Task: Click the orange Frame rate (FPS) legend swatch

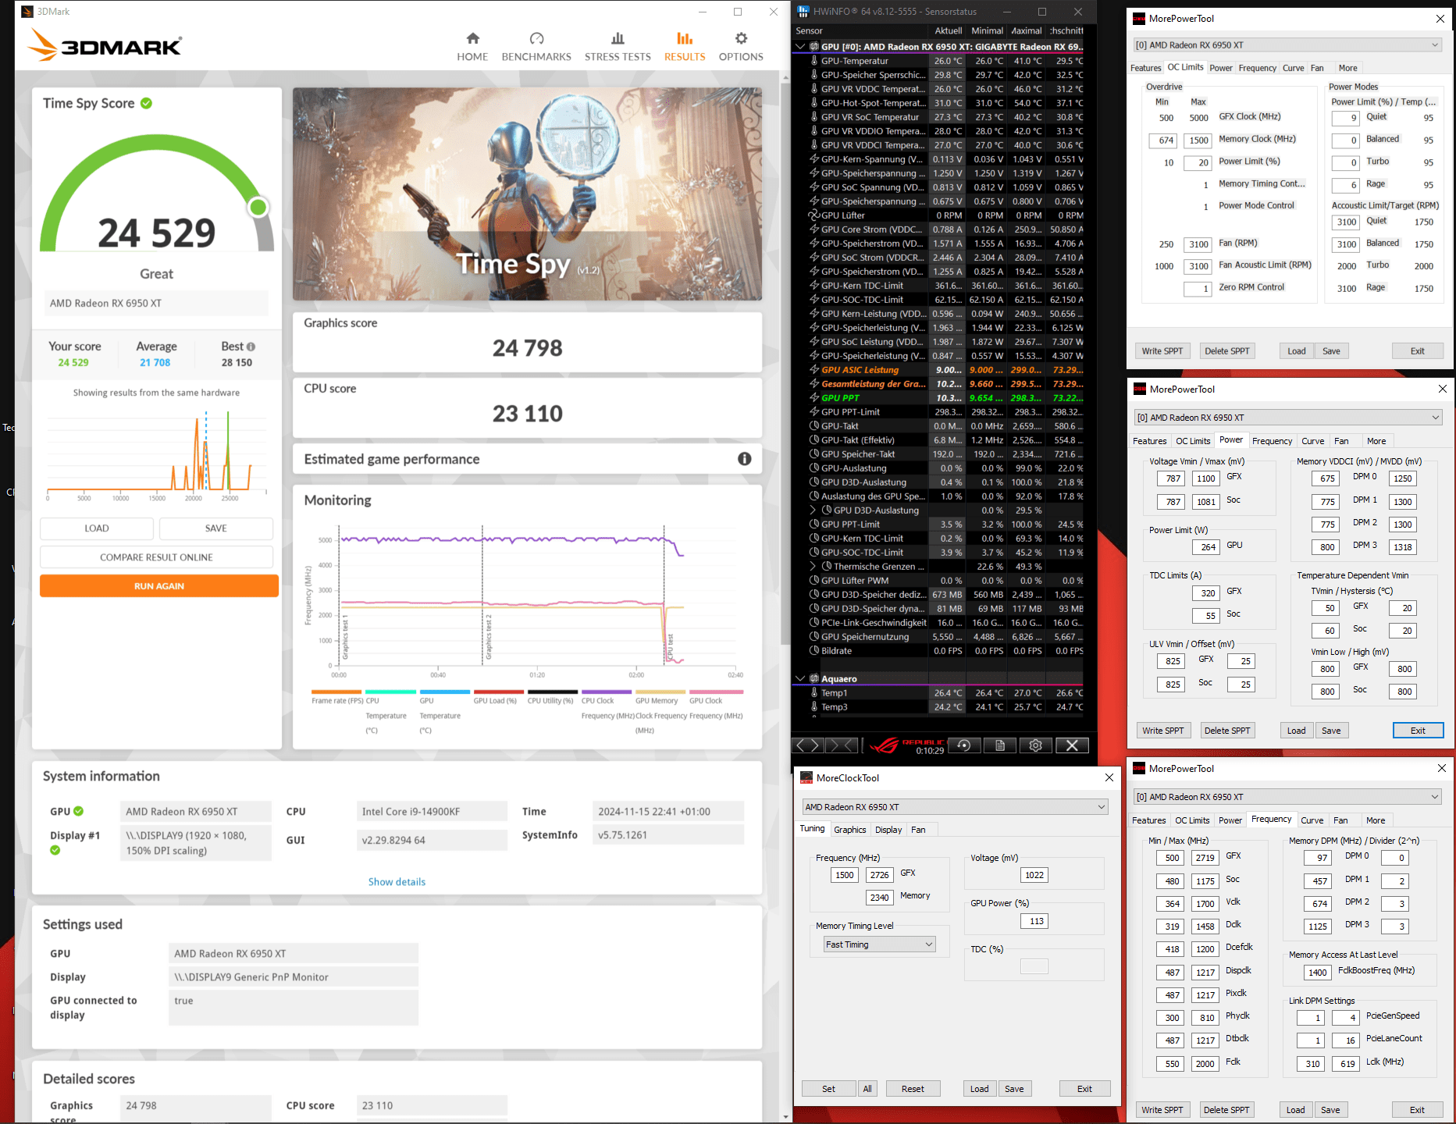Action: point(336,692)
